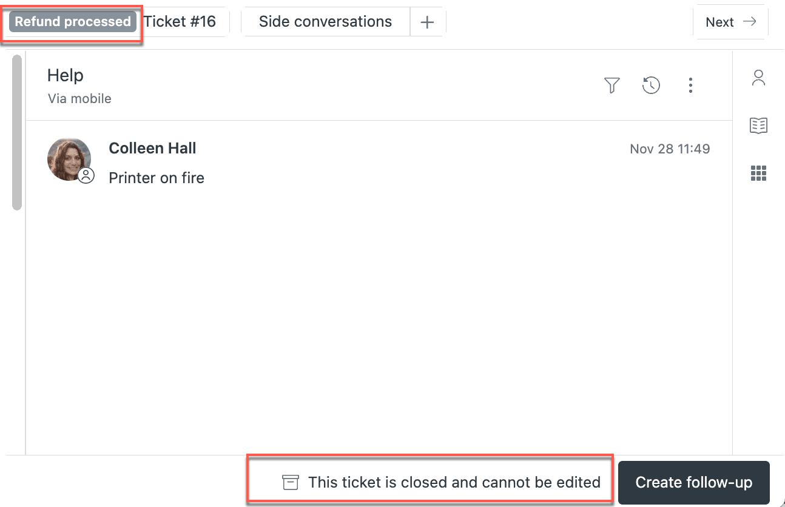Screen dimensions: 785x507
Task: Click the vertical scrollbar on the left
Action: click(17, 130)
